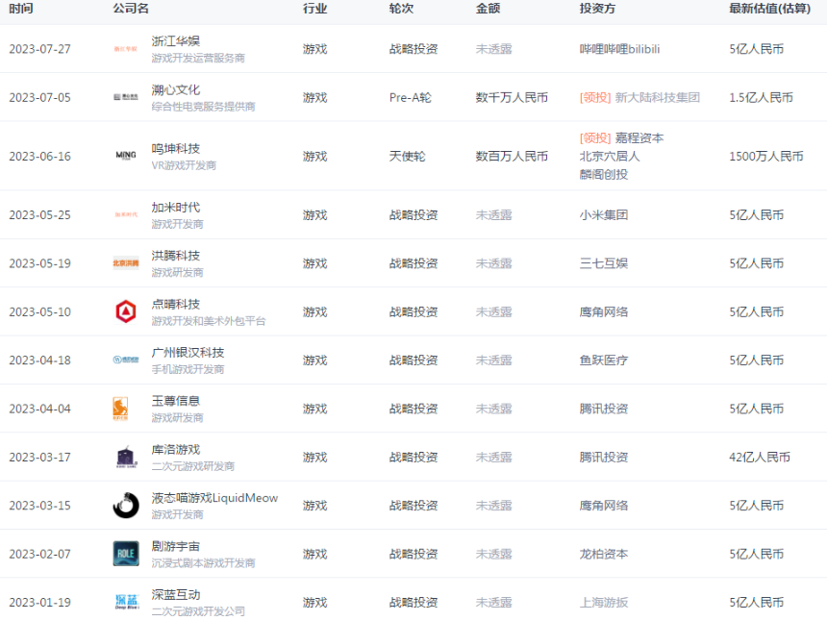Open 洪腾科技 company link

click(x=176, y=255)
